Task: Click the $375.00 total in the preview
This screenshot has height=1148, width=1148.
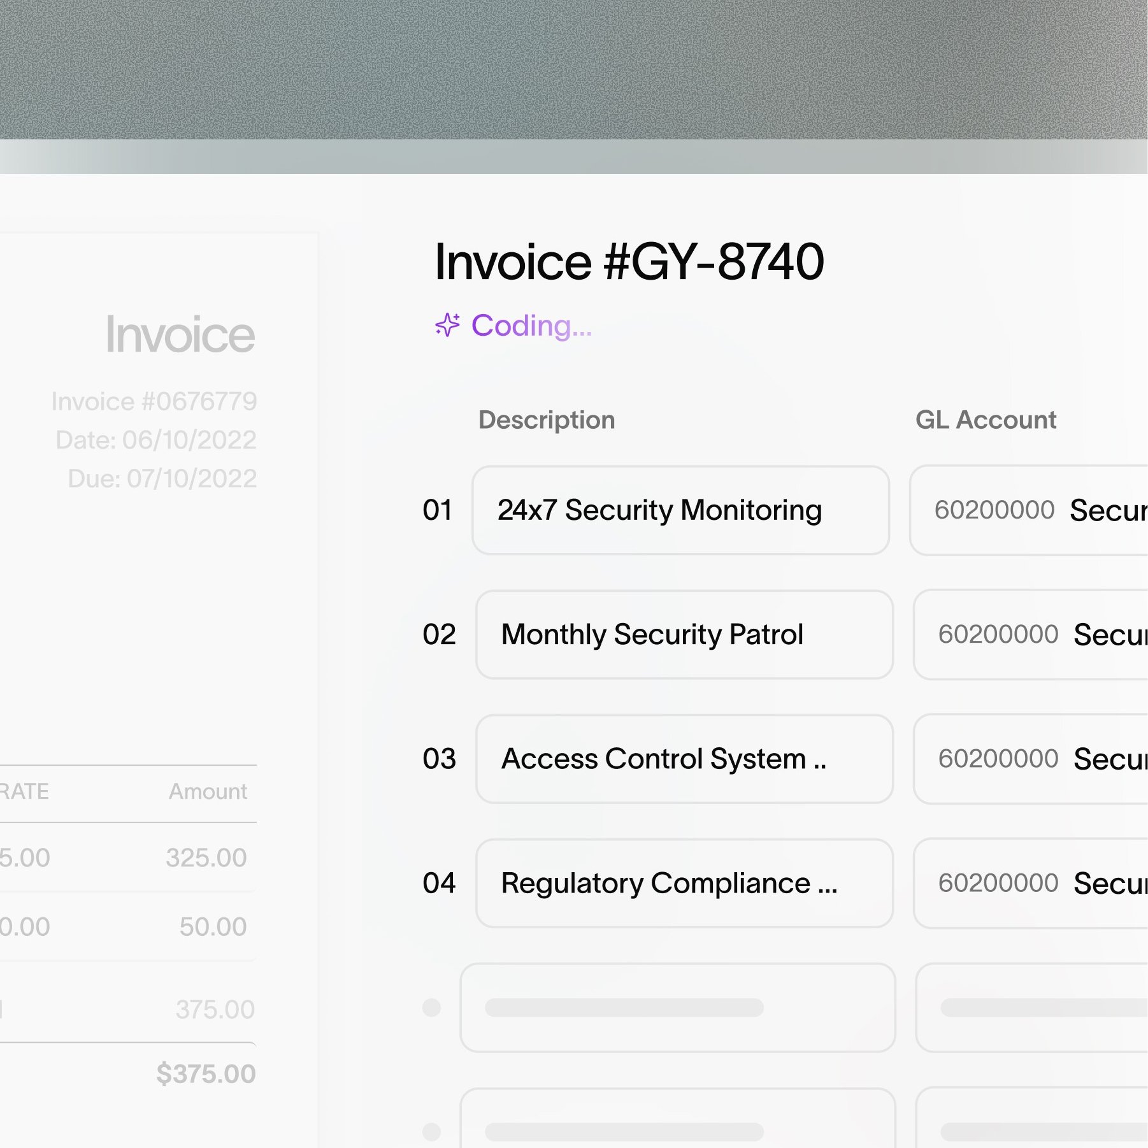Action: point(206,1074)
